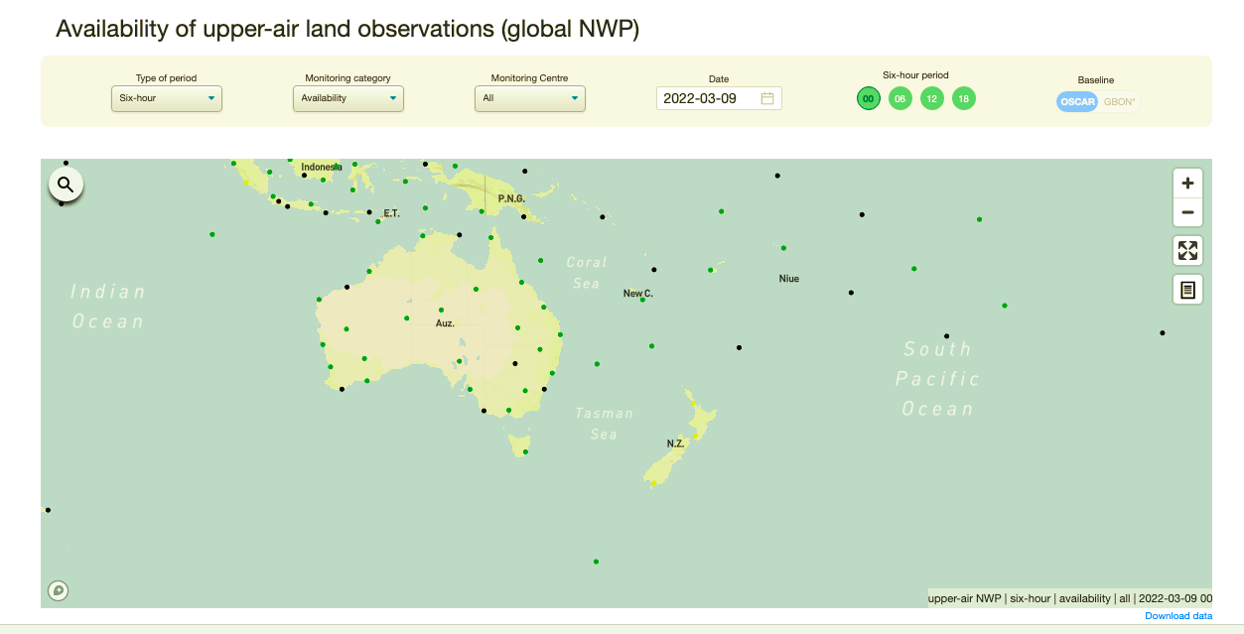Click the 'E.T.' map label
This screenshot has height=634, width=1244.
tap(391, 213)
